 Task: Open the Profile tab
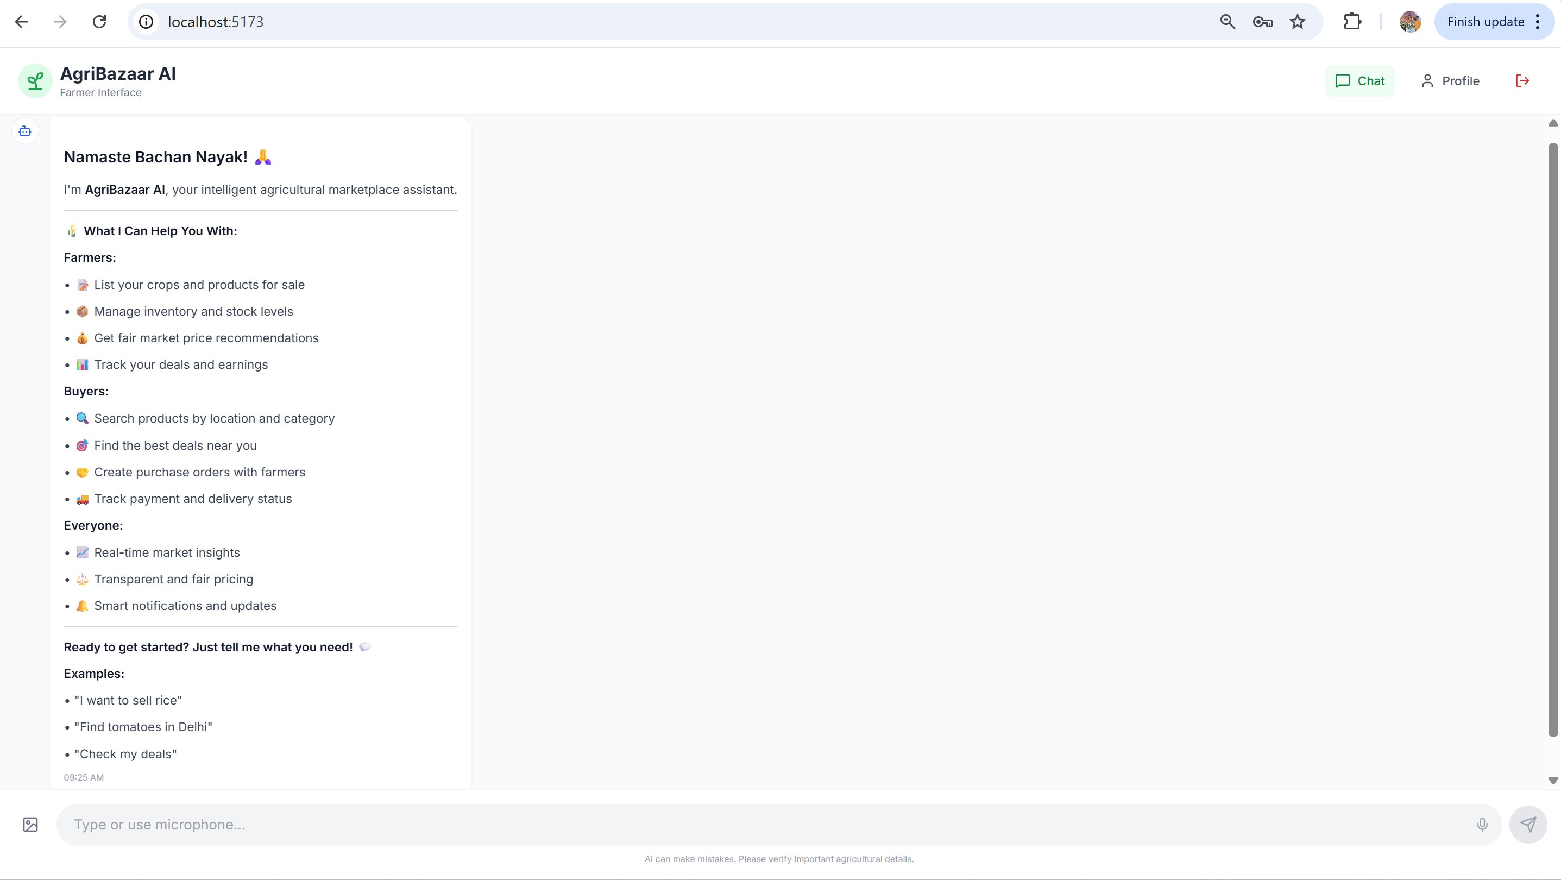click(1450, 80)
